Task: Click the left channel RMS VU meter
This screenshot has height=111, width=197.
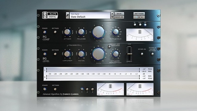Action: tap(110, 89)
